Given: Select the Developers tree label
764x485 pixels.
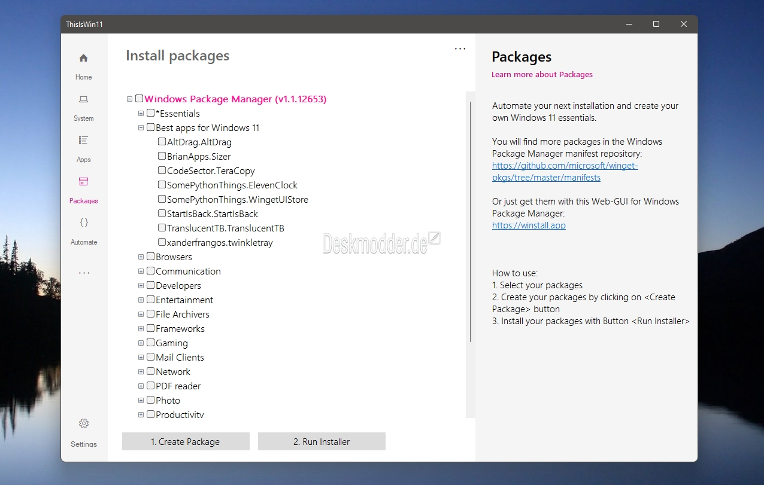Looking at the screenshot, I should pyautogui.click(x=178, y=285).
